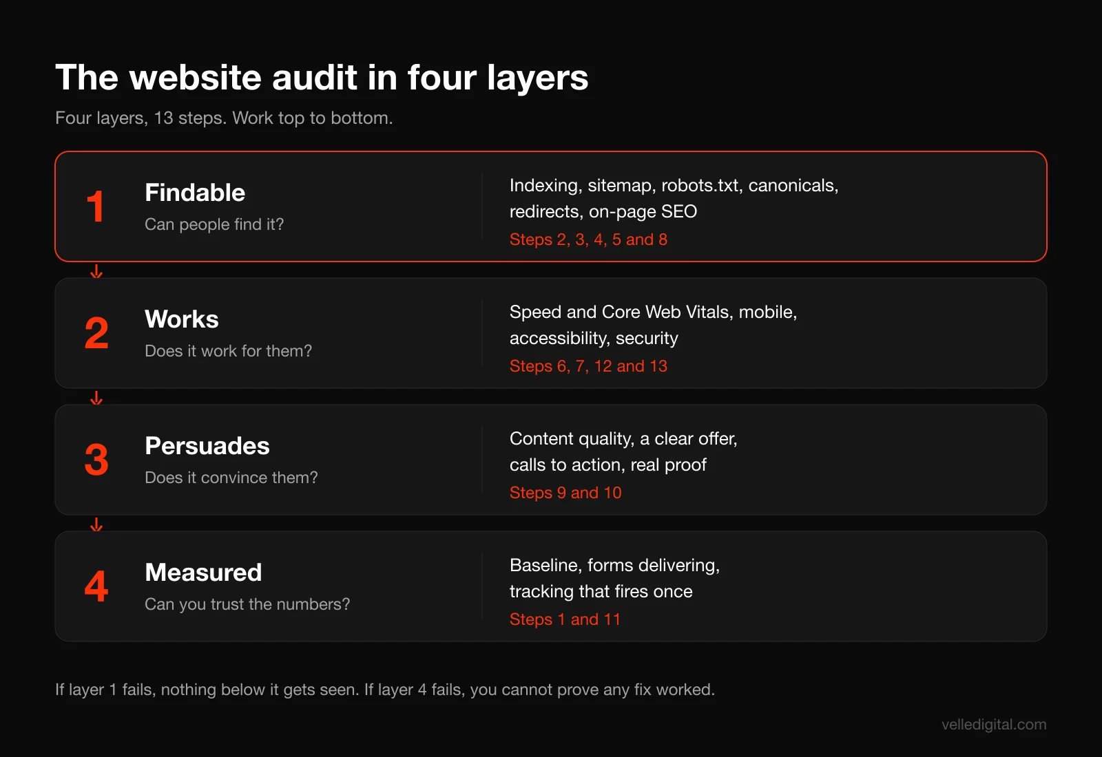Click 'Speed and Core Web Vitals, mobile,' line
This screenshot has height=757, width=1102.
pos(653,312)
